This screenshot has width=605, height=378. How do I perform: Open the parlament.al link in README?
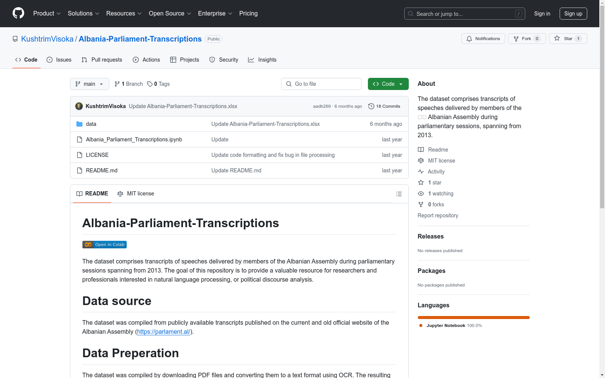point(164,332)
